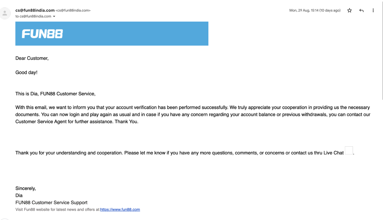Image resolution: width=383 pixels, height=220 pixels.
Task: Click the sender address in angle brackets
Action: pos(73,10)
